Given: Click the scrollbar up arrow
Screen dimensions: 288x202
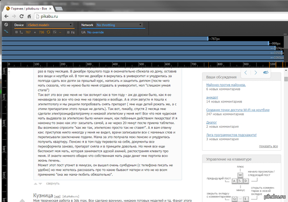Looking at the screenshot, I should click(286, 70).
